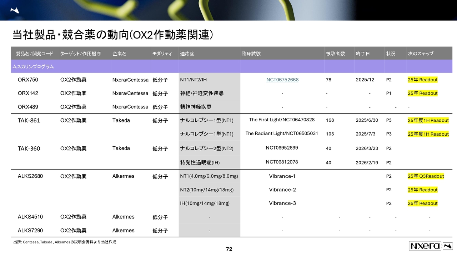The width and height of the screenshot is (457, 257).
Task: Select the 特発性過眠症(IH) indication cell
Action: (200, 163)
